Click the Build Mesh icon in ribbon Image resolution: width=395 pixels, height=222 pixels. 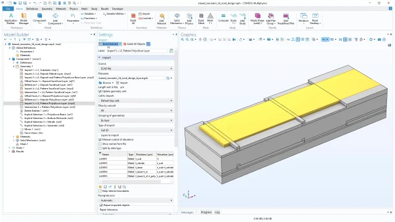[201, 19]
